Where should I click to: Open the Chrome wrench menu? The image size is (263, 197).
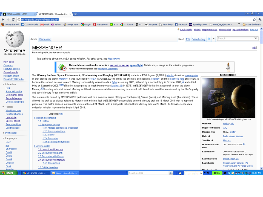(260, 19)
